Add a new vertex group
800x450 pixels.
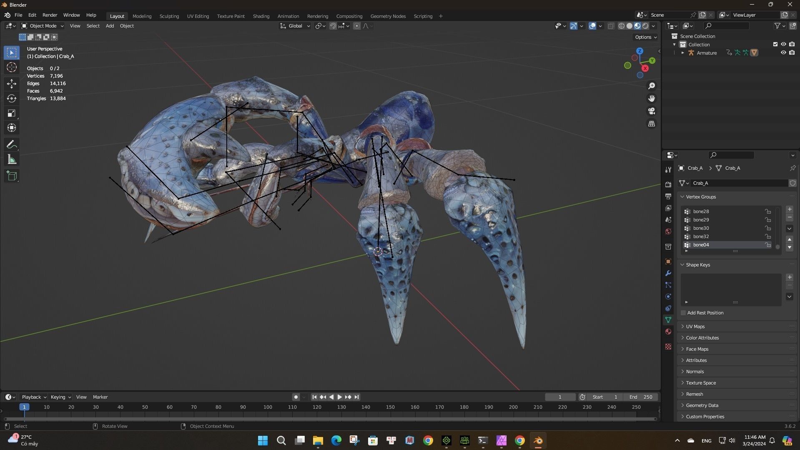790,209
